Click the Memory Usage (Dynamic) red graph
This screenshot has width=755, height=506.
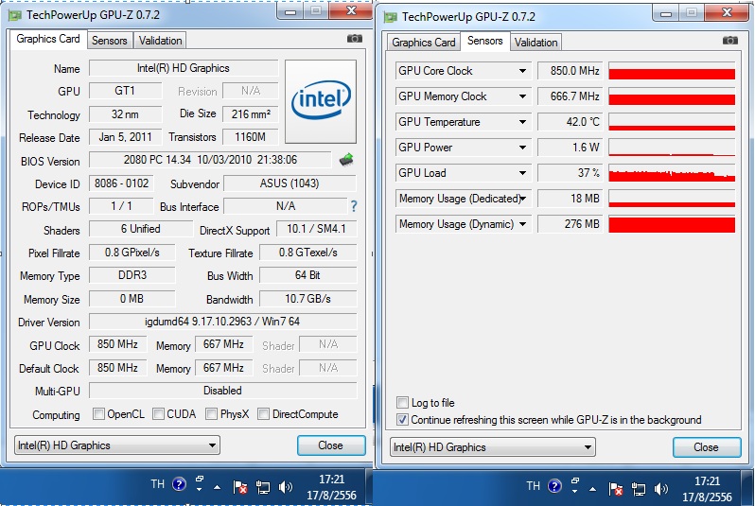(x=672, y=224)
